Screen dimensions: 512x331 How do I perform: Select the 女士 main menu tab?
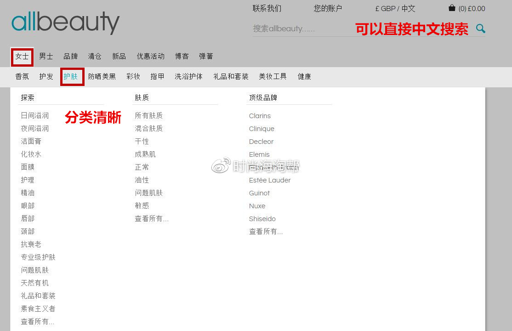pyautogui.click(x=22, y=57)
